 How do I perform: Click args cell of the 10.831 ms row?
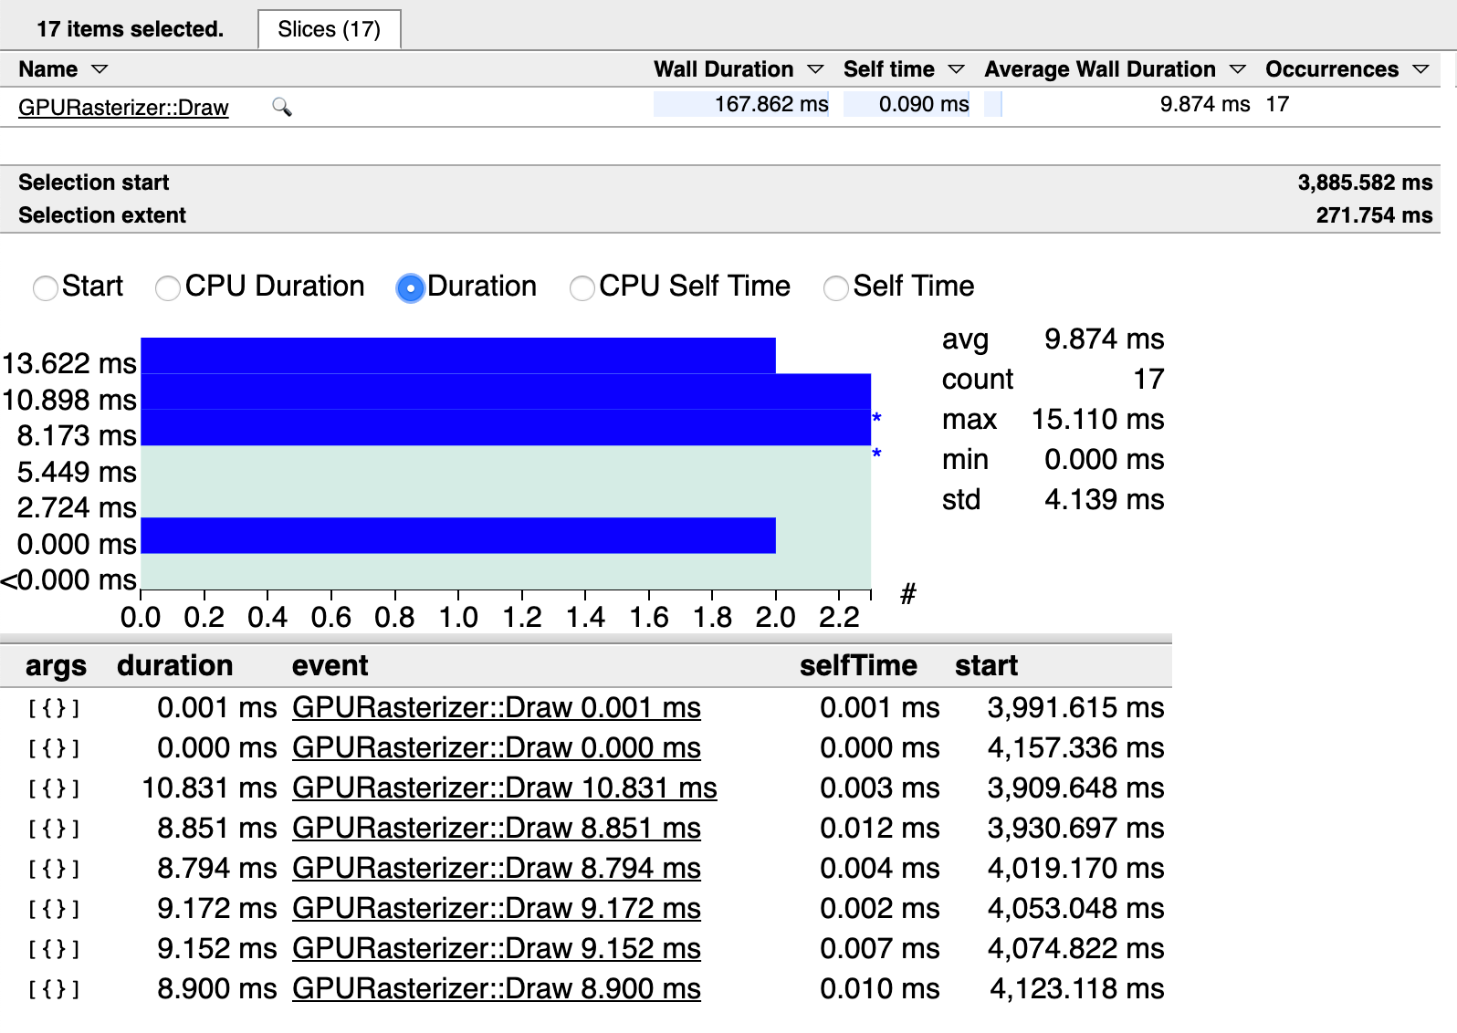(x=54, y=788)
